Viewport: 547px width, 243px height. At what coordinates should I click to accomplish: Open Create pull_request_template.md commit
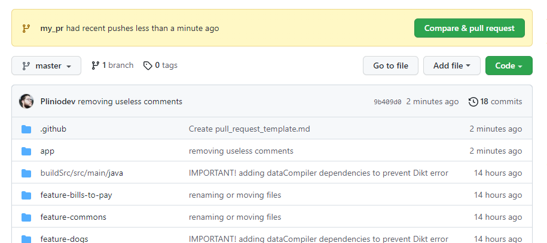coord(249,129)
